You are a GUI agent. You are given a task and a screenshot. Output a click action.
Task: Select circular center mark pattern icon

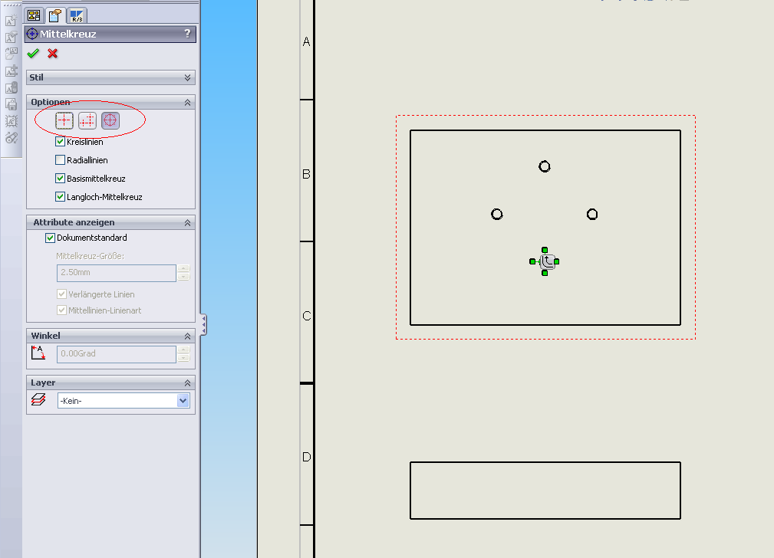pyautogui.click(x=110, y=120)
